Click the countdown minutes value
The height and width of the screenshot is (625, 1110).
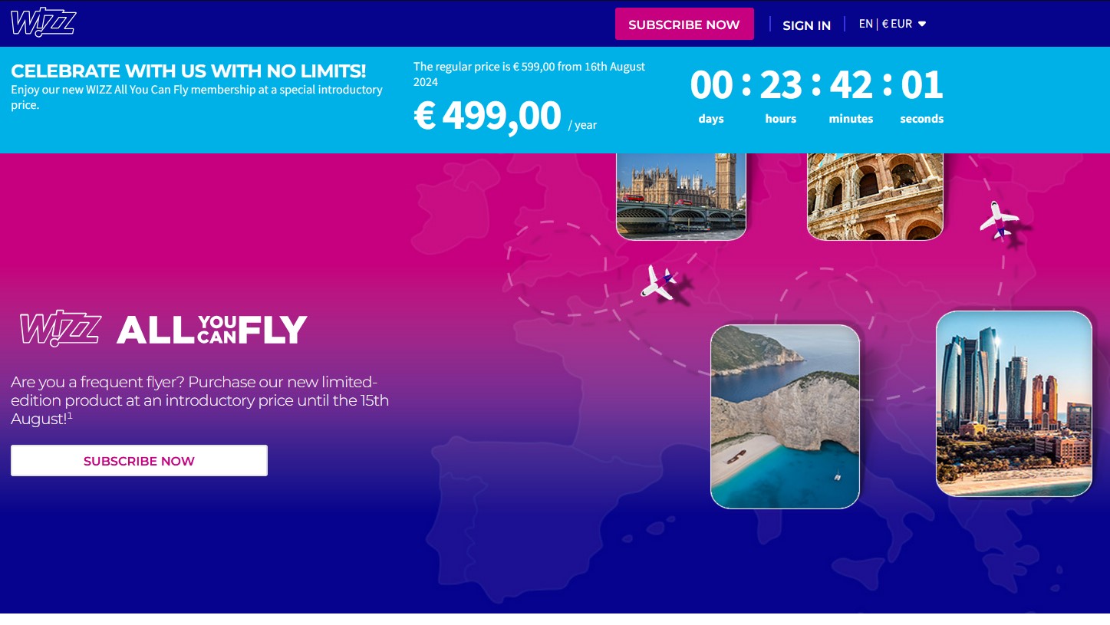coord(851,84)
